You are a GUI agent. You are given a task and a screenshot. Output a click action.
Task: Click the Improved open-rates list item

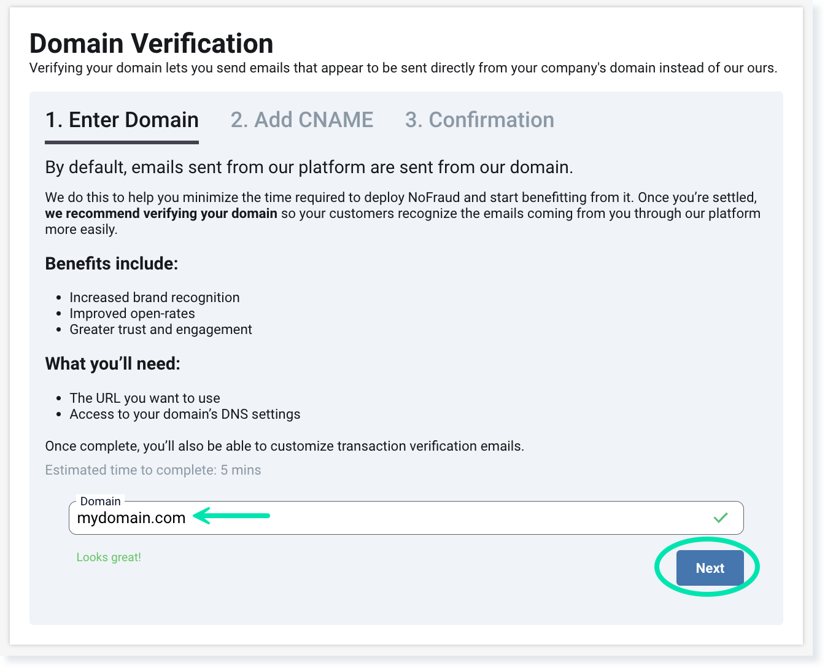[x=133, y=313]
